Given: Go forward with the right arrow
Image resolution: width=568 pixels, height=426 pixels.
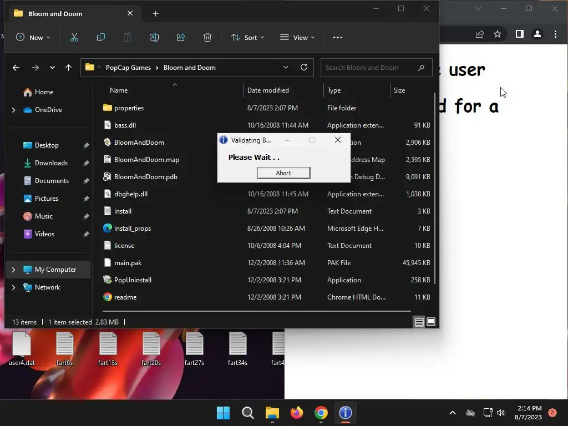Looking at the screenshot, I should pyautogui.click(x=35, y=68).
